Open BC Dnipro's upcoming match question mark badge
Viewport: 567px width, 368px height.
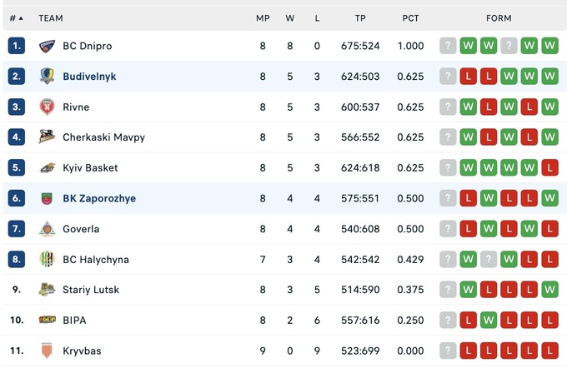click(449, 46)
